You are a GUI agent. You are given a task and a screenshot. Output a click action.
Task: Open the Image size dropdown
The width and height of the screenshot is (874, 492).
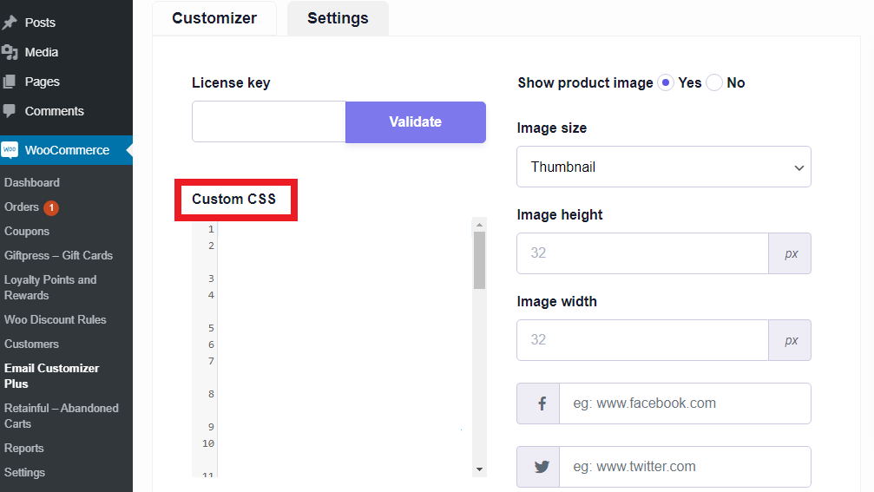(x=663, y=167)
